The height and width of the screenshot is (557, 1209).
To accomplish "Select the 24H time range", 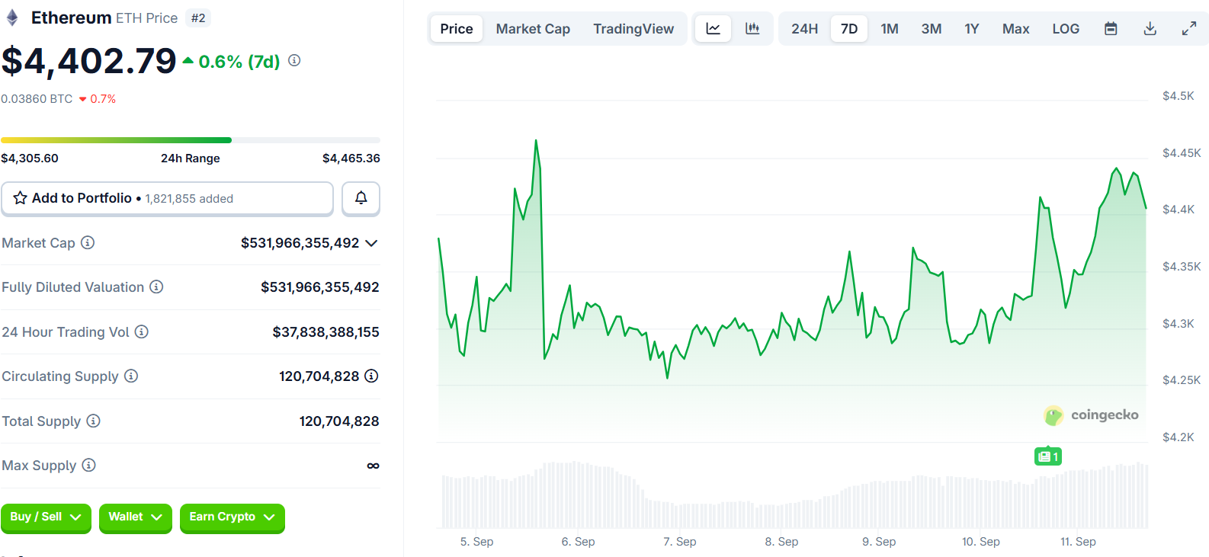I will click(x=804, y=29).
